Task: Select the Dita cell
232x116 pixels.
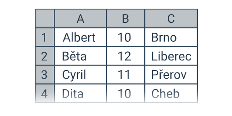Action: (x=80, y=93)
